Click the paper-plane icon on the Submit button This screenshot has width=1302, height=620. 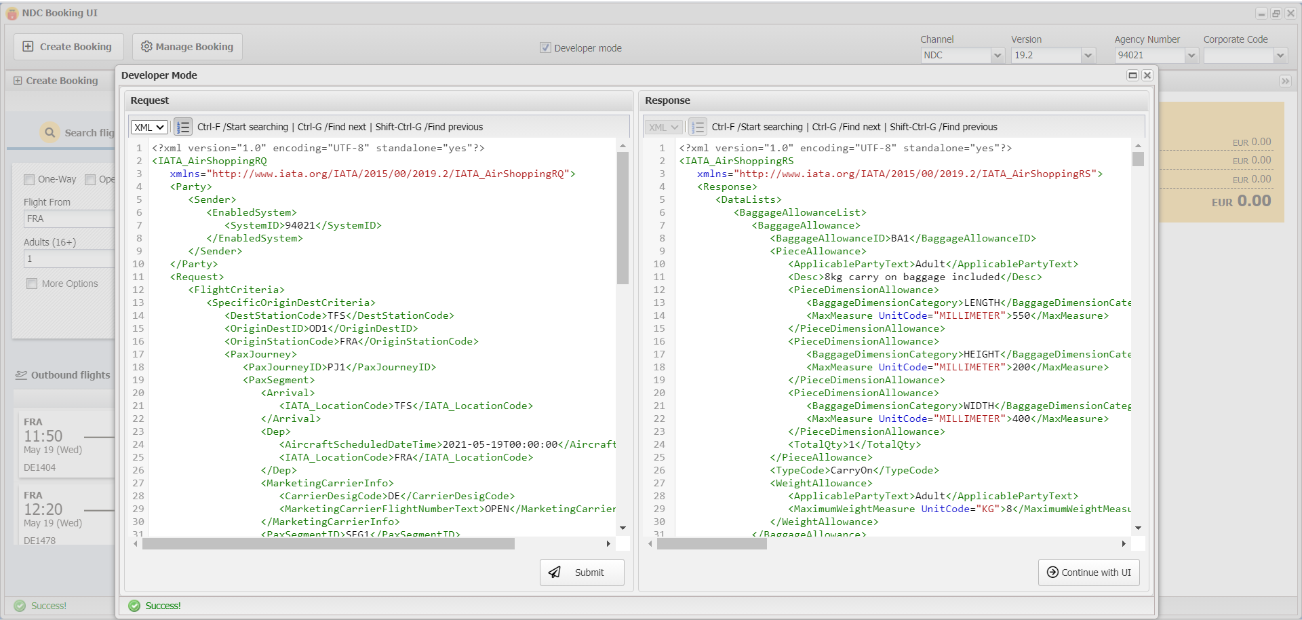[555, 572]
